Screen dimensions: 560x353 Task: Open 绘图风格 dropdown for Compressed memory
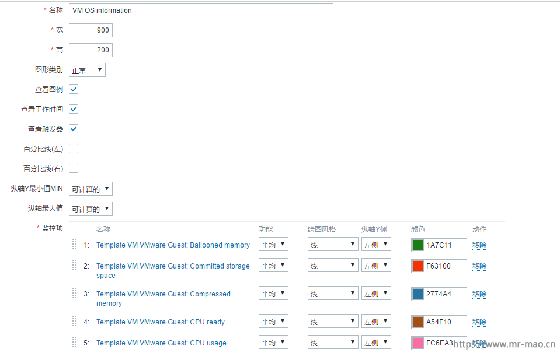click(x=333, y=293)
